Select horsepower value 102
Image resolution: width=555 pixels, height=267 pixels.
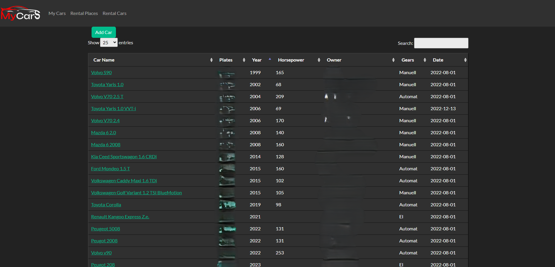(280, 181)
